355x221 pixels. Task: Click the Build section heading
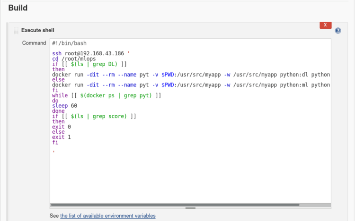point(18,8)
